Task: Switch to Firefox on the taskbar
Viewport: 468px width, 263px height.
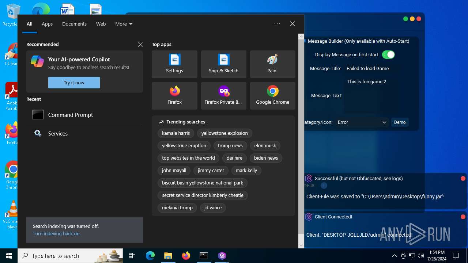Action: [186, 256]
